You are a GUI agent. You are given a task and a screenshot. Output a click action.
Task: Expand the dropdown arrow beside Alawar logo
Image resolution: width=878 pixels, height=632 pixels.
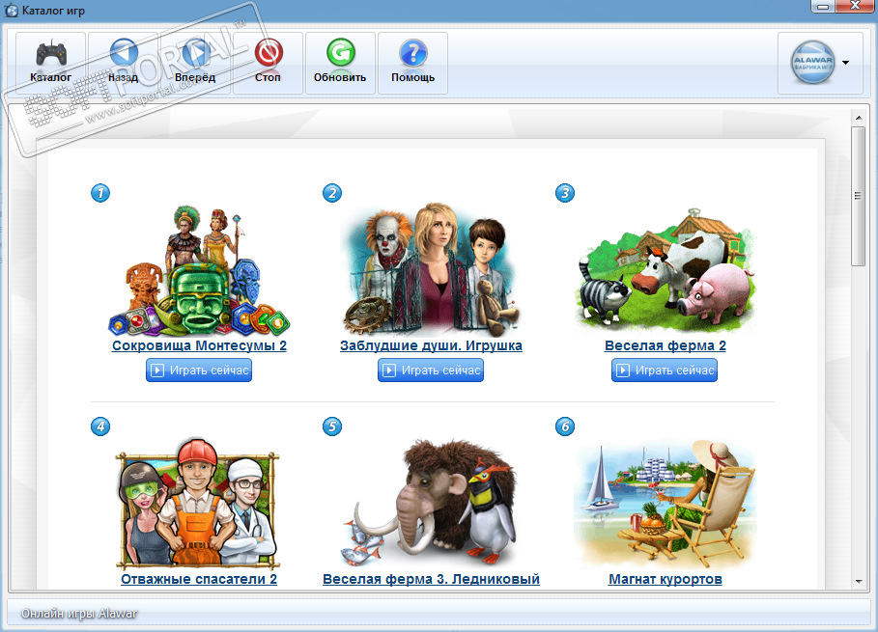pyautogui.click(x=845, y=63)
